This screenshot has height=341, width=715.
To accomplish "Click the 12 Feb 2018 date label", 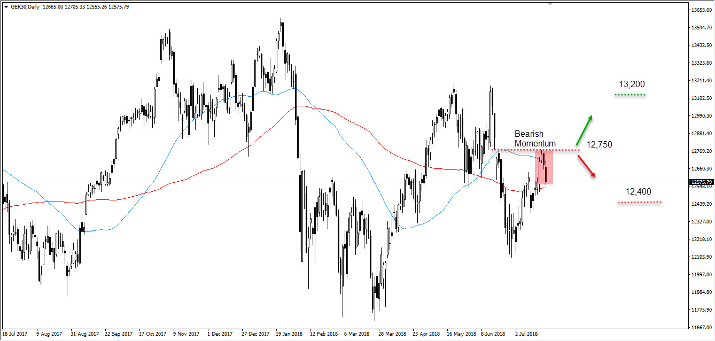I will (x=324, y=334).
